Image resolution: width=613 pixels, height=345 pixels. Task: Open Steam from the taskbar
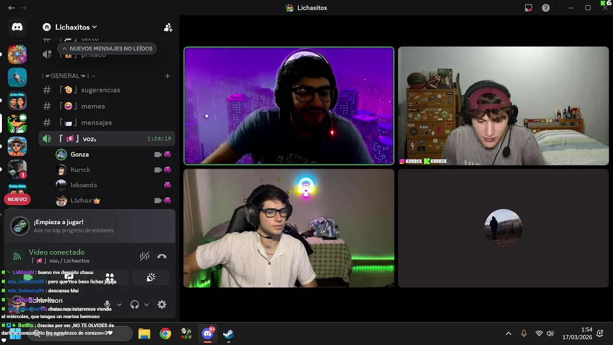228,333
